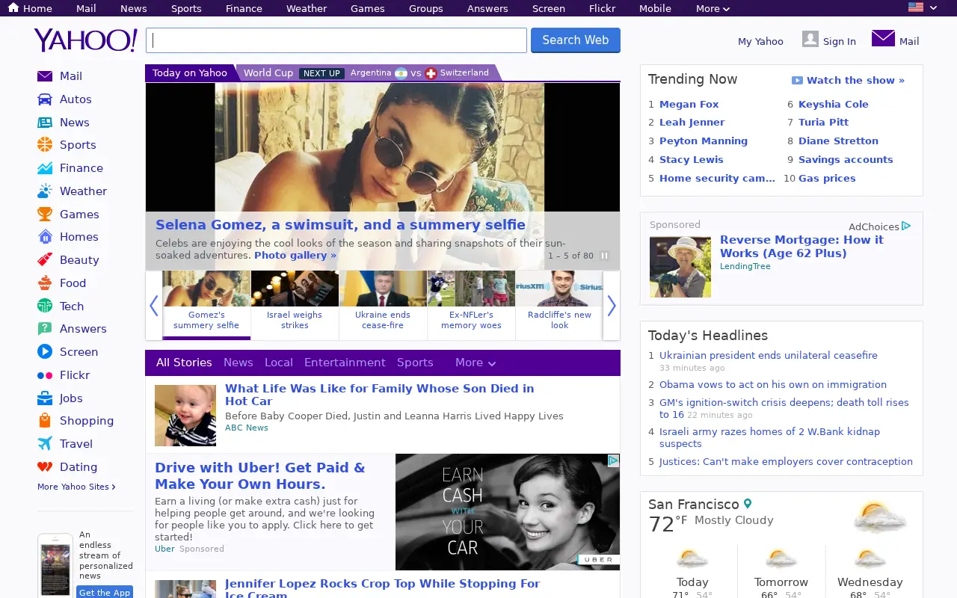Change San Francisco weather location pin

coord(748,505)
